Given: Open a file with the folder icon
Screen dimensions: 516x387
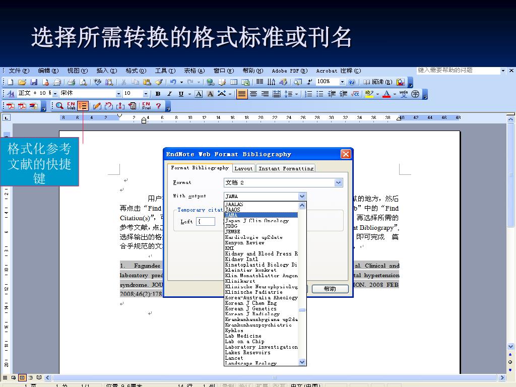Looking at the screenshot, I should click(x=22, y=82).
